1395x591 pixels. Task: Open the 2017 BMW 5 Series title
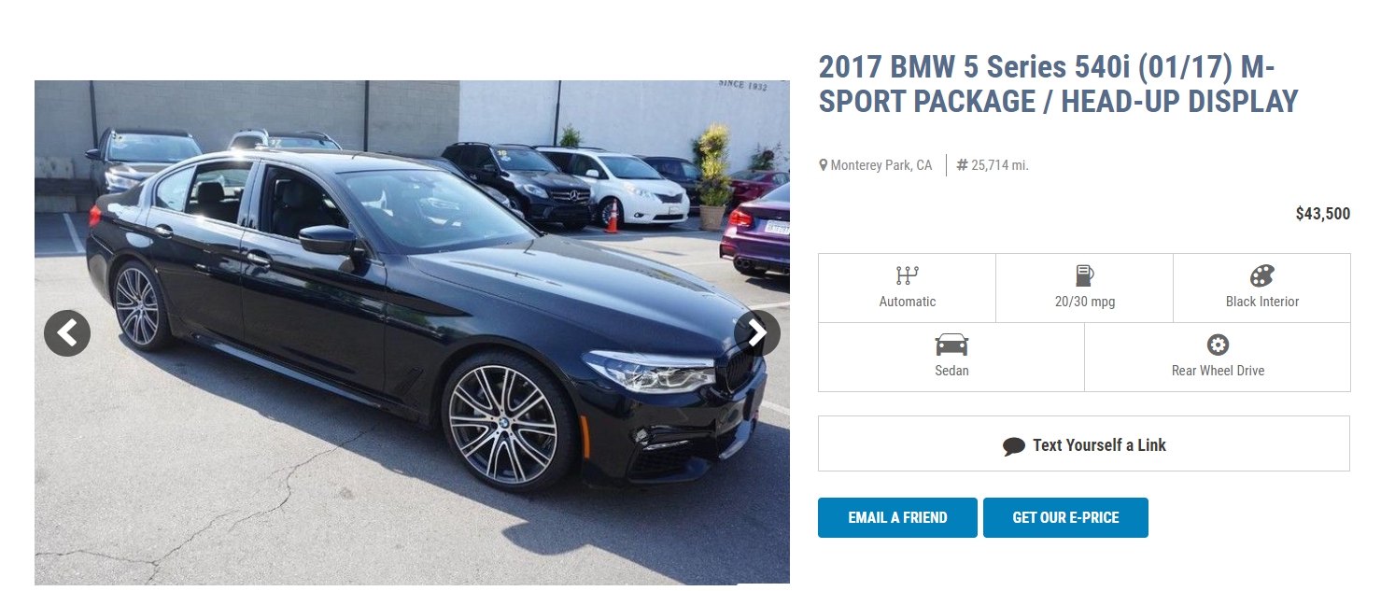click(1059, 84)
